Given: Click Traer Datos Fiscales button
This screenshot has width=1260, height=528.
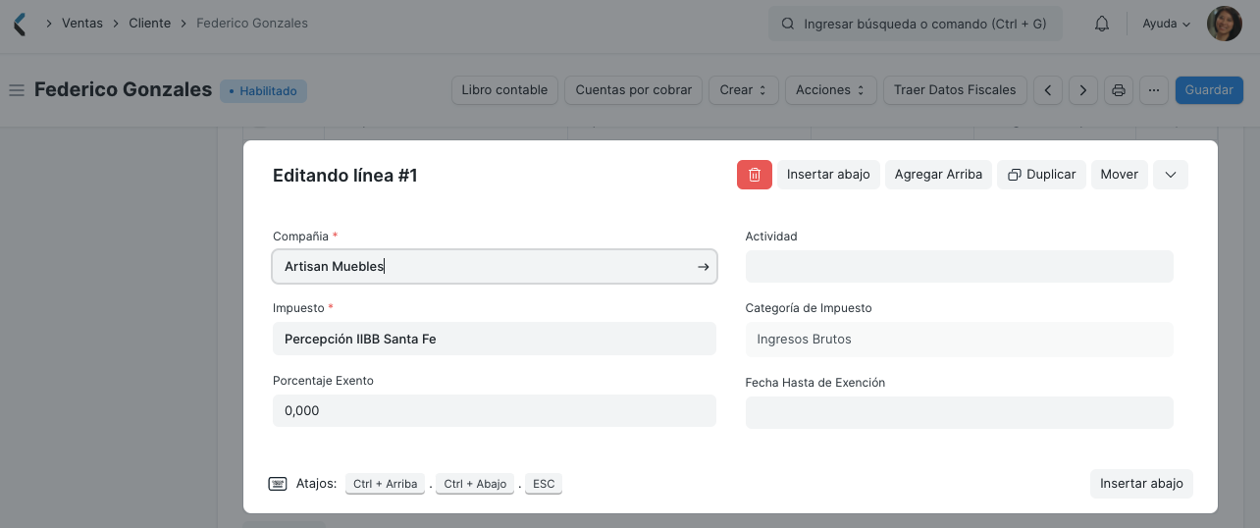Looking at the screenshot, I should 956,90.
